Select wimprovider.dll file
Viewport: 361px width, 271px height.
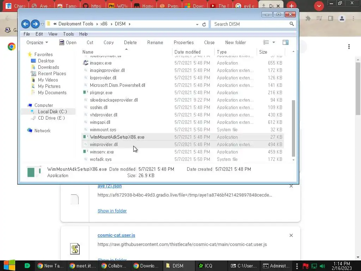[104, 144]
